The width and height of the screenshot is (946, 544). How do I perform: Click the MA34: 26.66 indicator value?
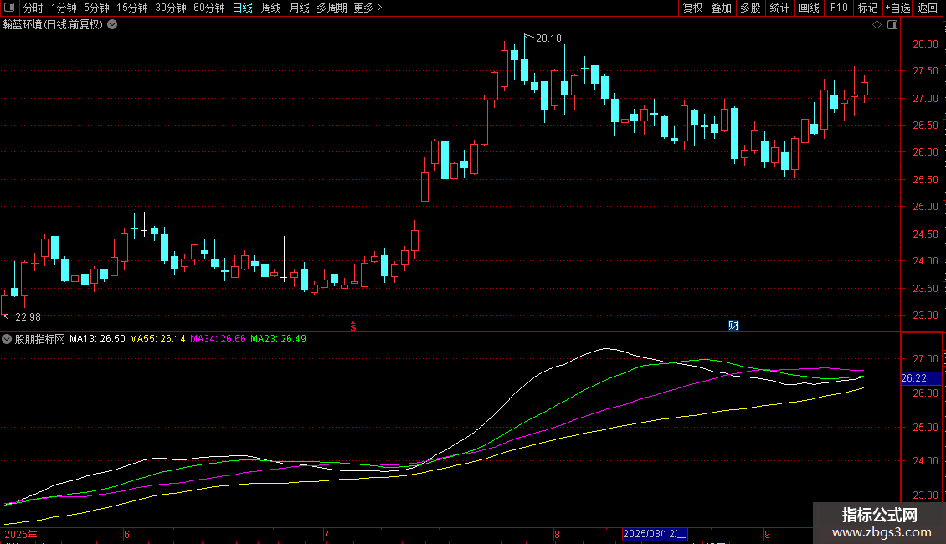218,339
